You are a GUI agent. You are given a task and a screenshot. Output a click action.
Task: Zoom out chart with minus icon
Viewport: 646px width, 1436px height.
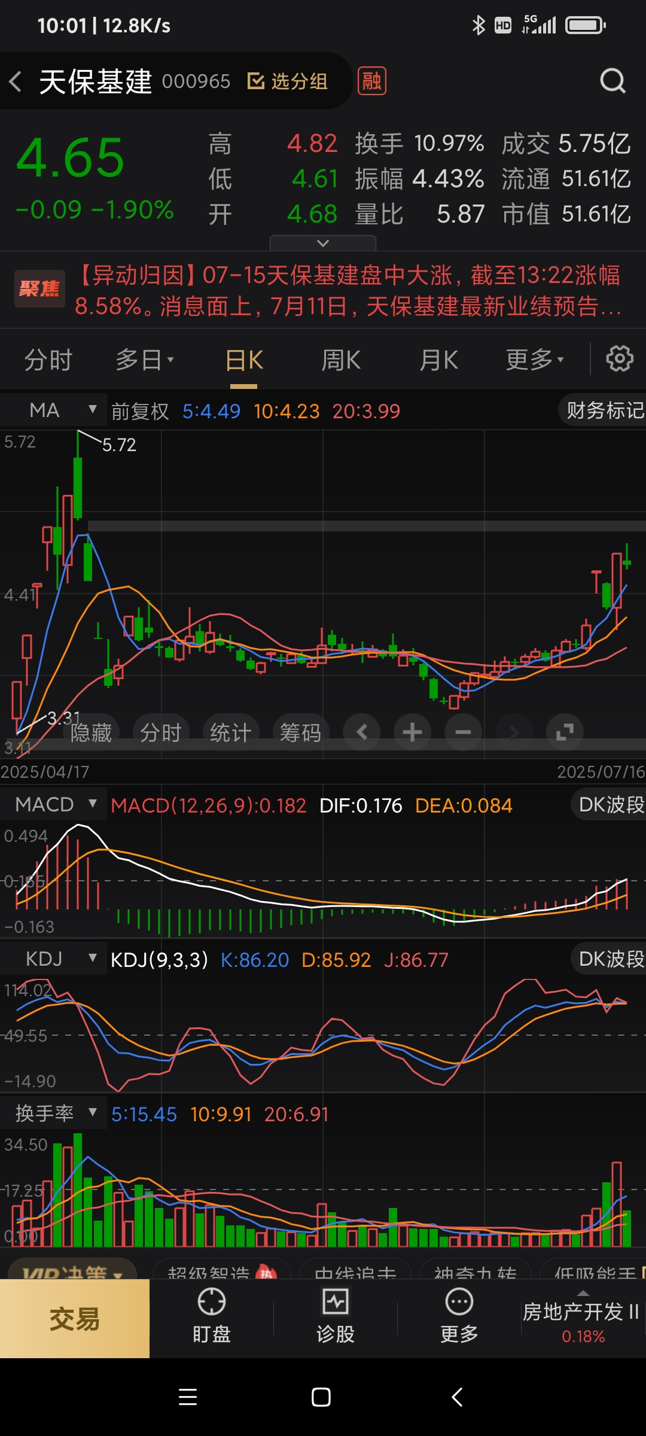pyautogui.click(x=464, y=732)
